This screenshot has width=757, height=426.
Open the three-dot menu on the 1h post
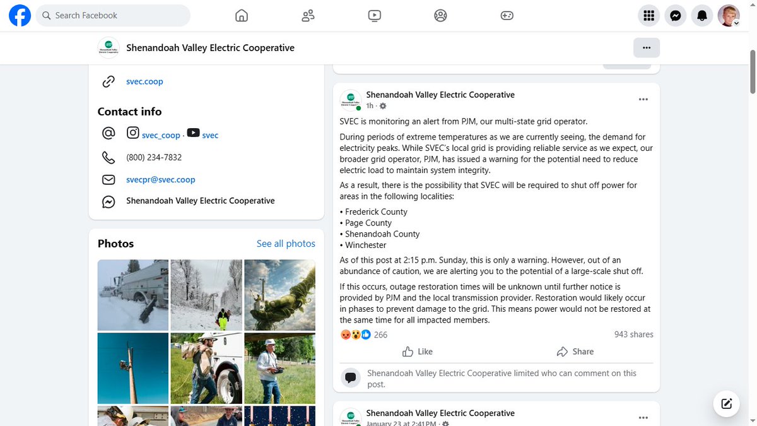643,99
